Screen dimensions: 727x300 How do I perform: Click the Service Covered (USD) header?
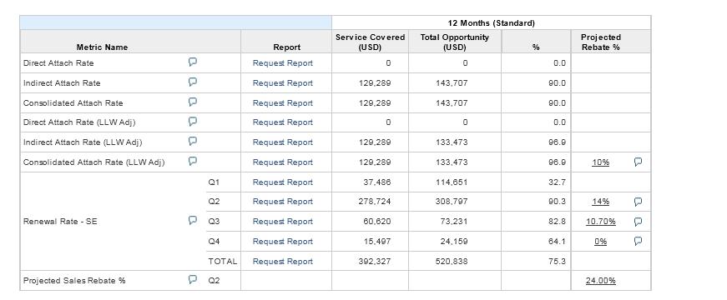[x=370, y=42]
